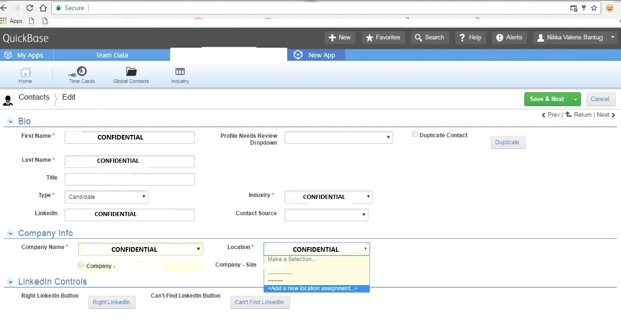
Task: Click into the Last Name field
Action: pos(129,161)
